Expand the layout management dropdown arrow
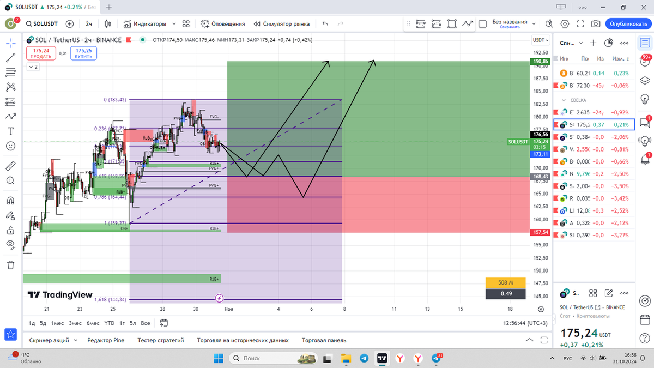Viewport: 654px width, 368px height. pos(535,24)
